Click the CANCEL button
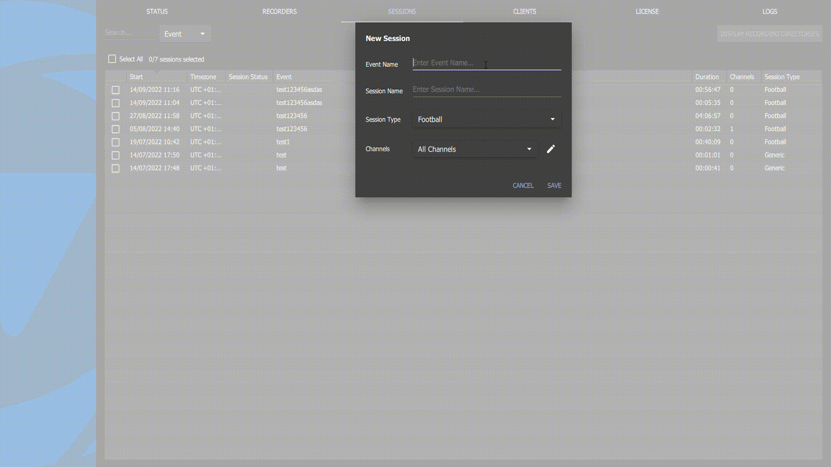This screenshot has height=467, width=831. (523, 186)
